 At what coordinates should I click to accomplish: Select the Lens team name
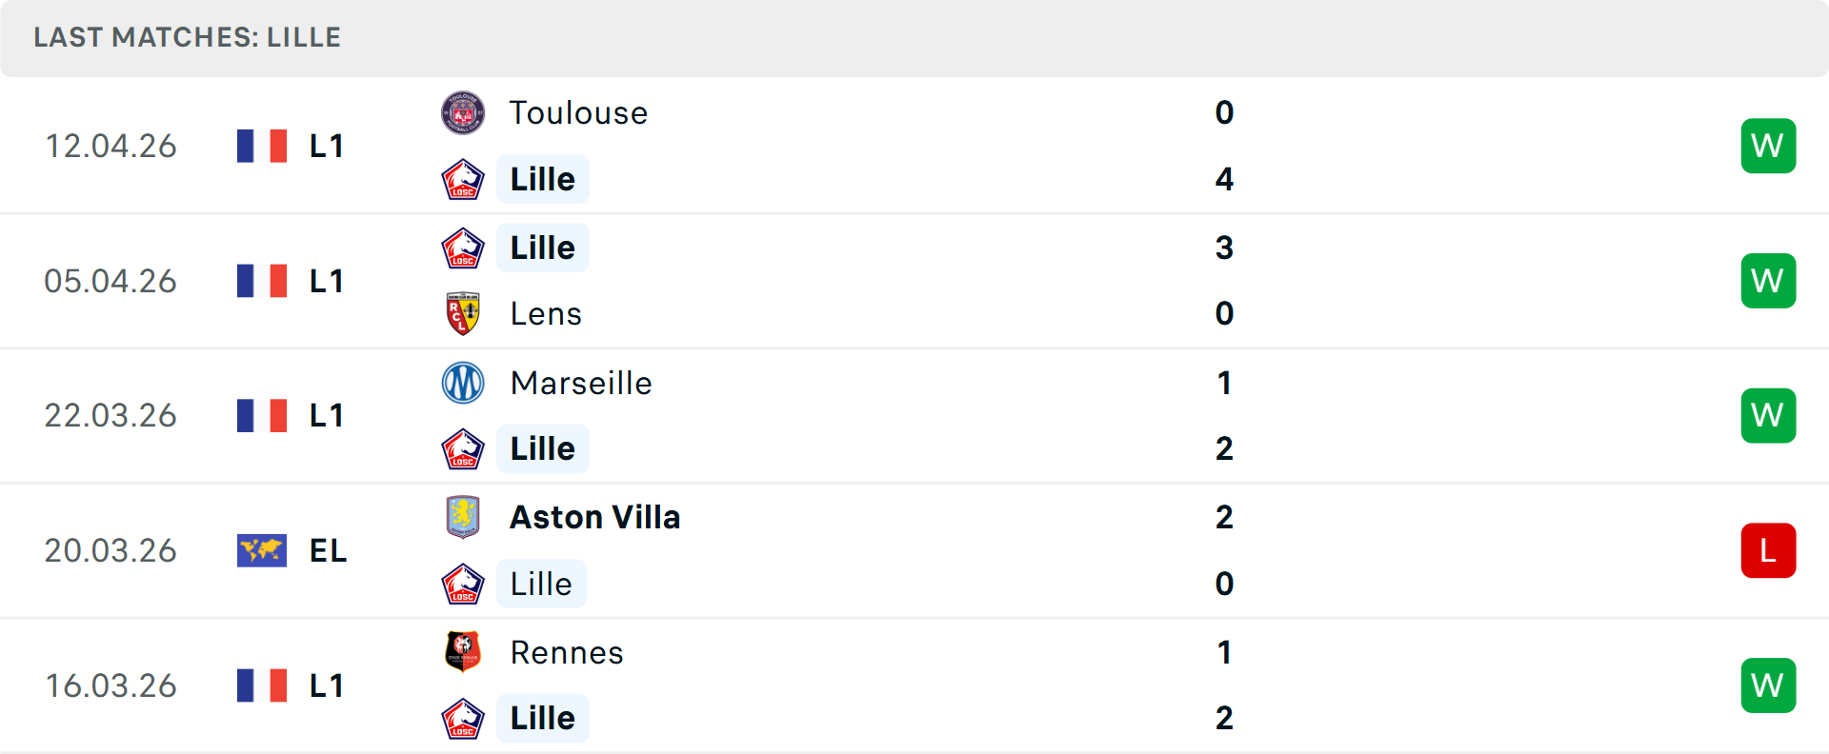(x=546, y=313)
